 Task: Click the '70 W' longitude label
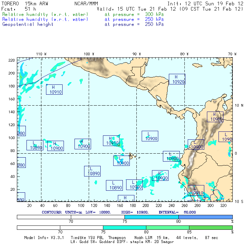click(x=232, y=54)
